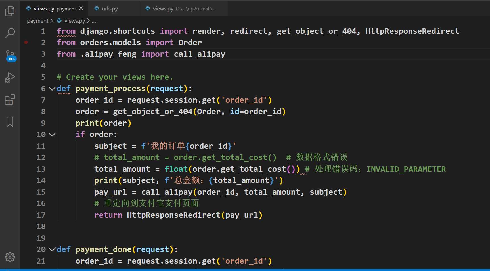The height and width of the screenshot is (271, 490).
Task: Open the Search view in the activity bar
Action: point(10,33)
